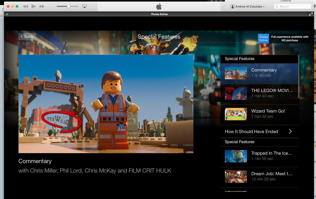Click the Wizard Team Go! thumbnail
Screen dimensions: 316x199
coord(236,114)
